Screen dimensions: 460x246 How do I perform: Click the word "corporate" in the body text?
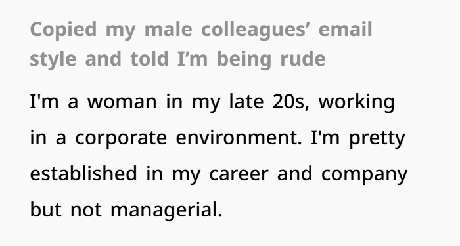tap(121, 139)
